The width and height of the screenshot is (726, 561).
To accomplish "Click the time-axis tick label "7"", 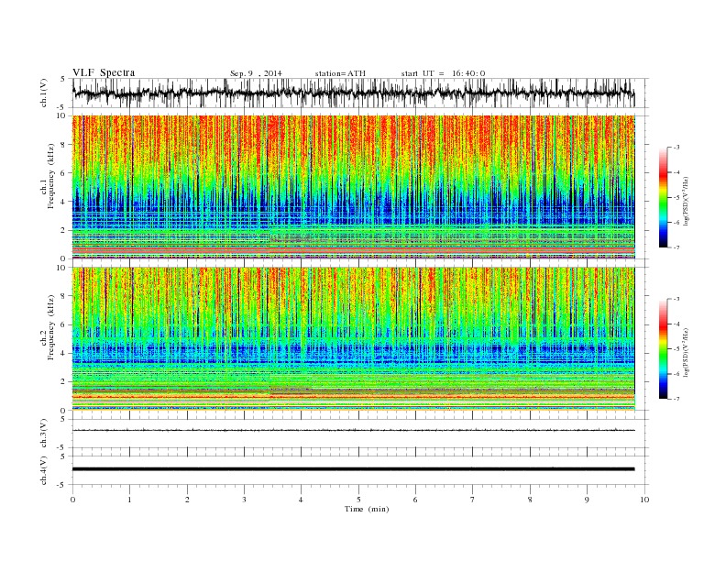I will (473, 500).
